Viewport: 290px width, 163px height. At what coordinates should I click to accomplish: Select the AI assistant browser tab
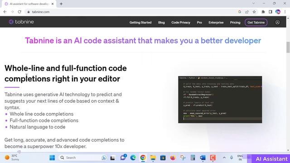coord(29,4)
